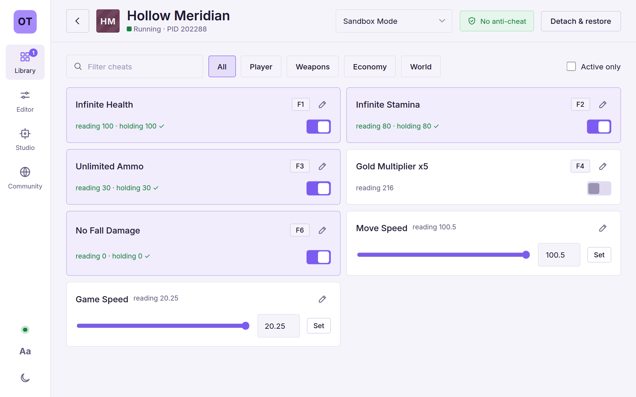Click reading 0 · holding 0 status

pyautogui.click(x=113, y=256)
